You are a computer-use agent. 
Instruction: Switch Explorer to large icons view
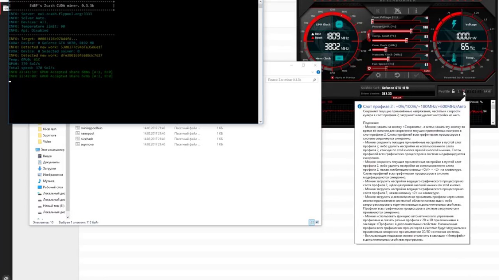(x=317, y=222)
